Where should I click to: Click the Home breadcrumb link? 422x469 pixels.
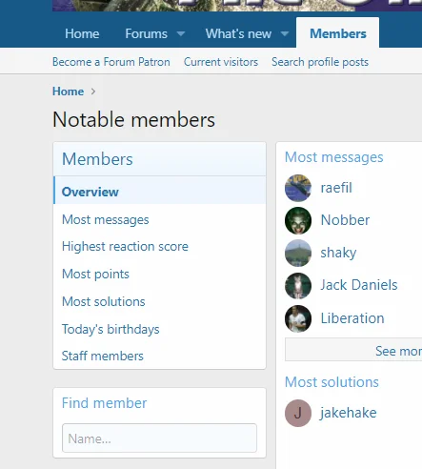(68, 92)
